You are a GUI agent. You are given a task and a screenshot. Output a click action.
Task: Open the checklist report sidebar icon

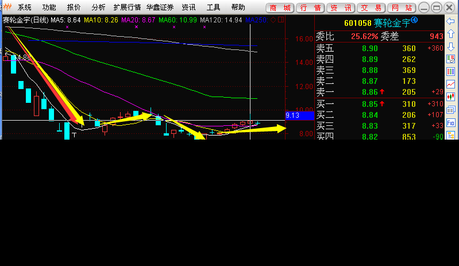click(450, 59)
